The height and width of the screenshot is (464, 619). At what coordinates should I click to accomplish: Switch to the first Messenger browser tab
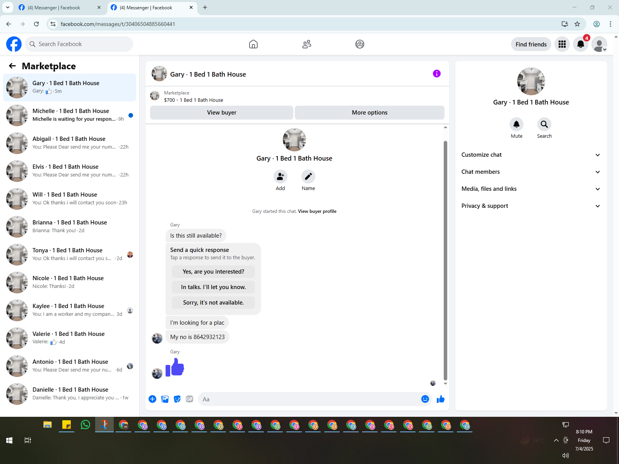pyautogui.click(x=59, y=7)
